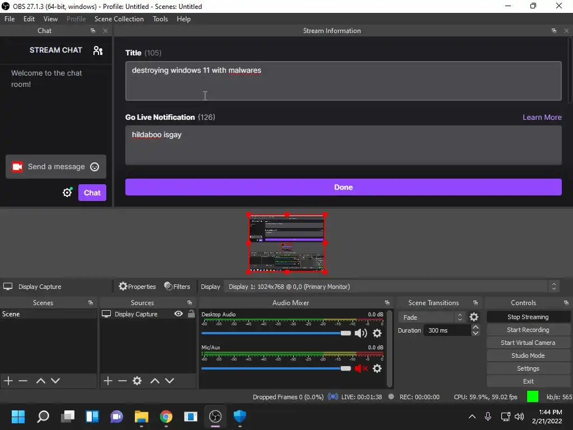
Task: Add a new scene with plus icon
Action: [x=8, y=381]
